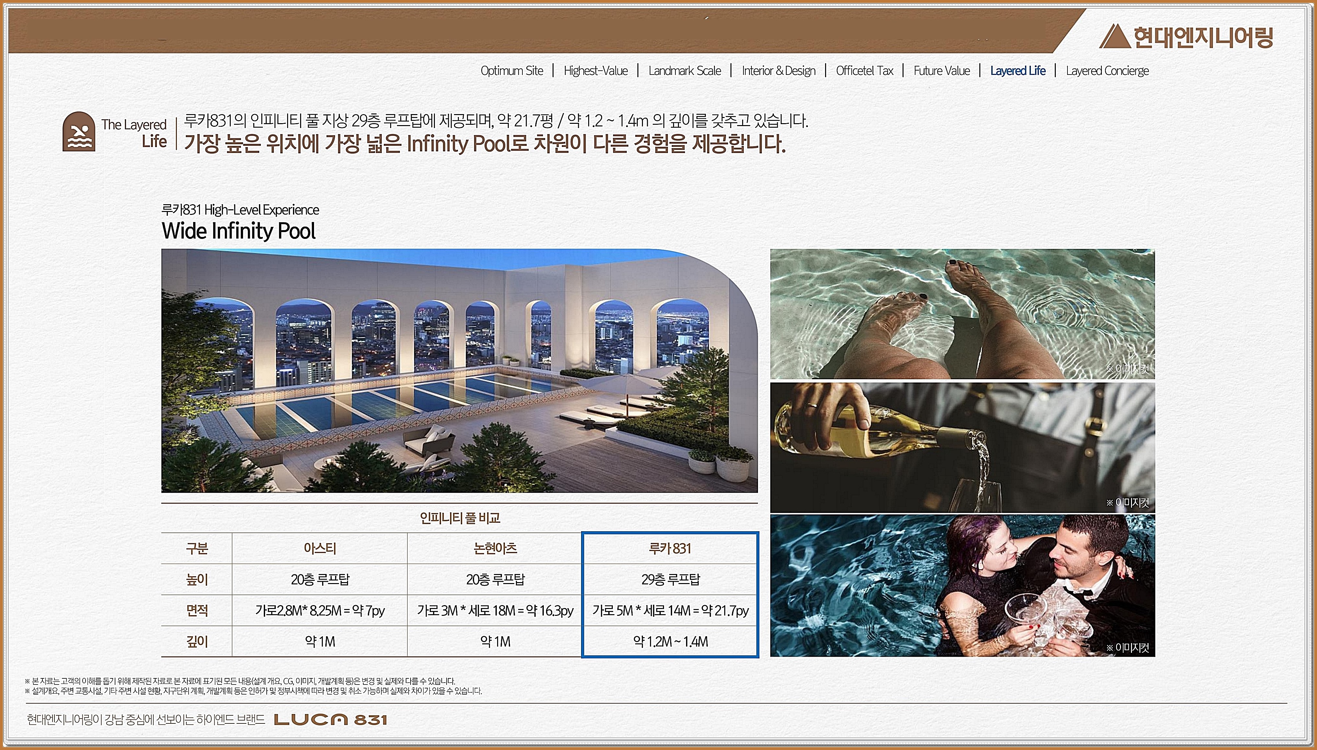Click 'The Layered Life' label

click(x=134, y=132)
